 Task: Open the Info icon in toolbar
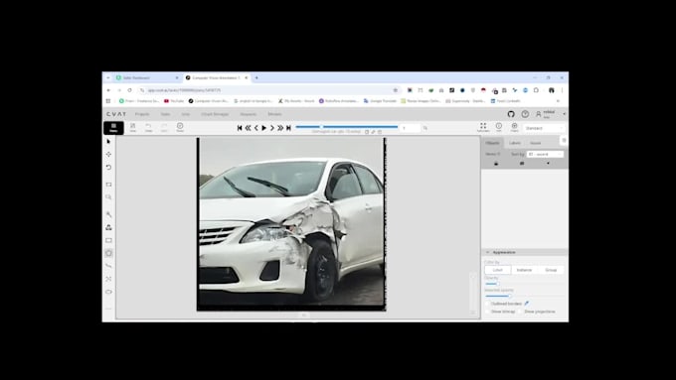pyautogui.click(x=499, y=127)
